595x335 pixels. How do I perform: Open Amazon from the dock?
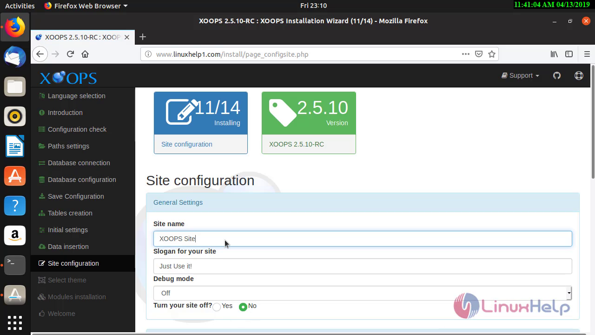pos(15,235)
